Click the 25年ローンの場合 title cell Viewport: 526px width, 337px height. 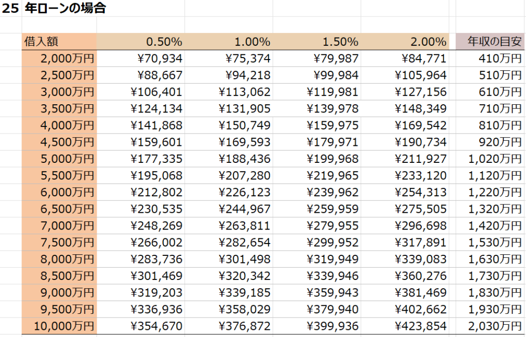coord(65,9)
